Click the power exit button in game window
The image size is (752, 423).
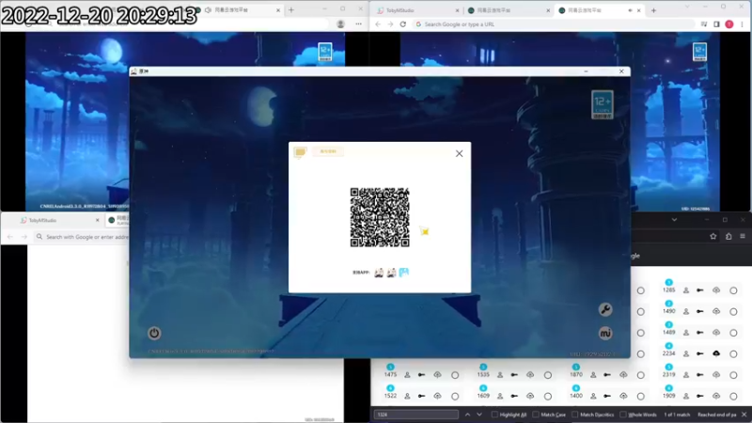tap(154, 333)
